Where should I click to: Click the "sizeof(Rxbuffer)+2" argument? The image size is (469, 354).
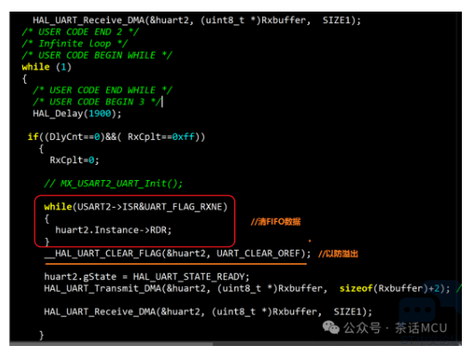(x=390, y=289)
